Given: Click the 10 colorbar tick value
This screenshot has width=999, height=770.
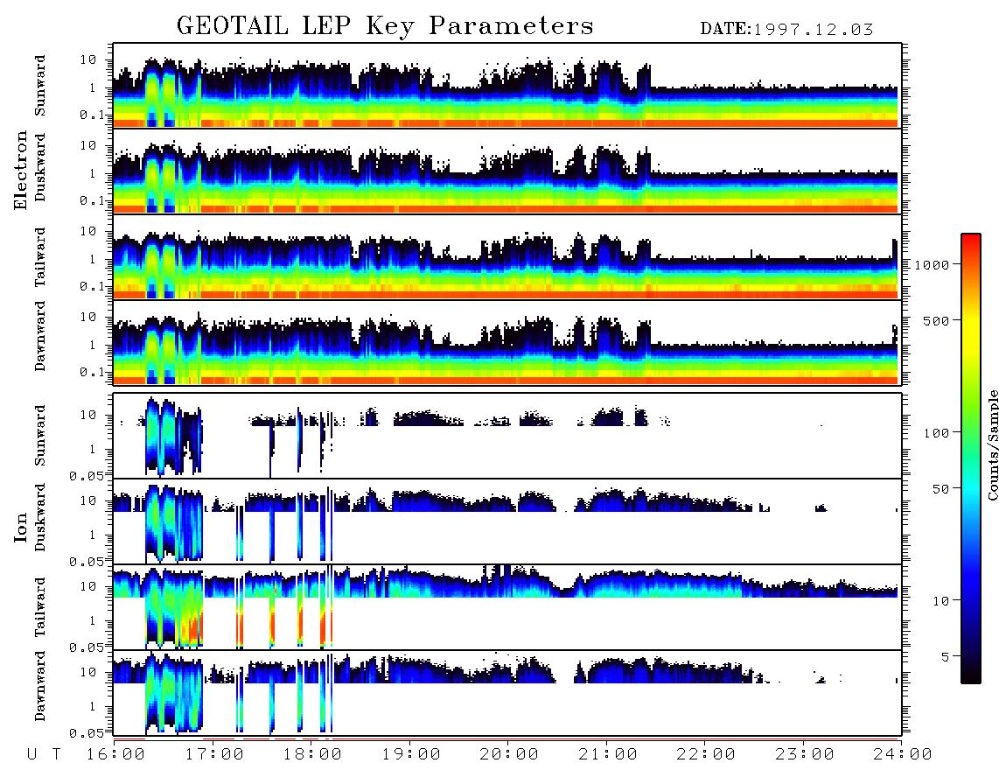Looking at the screenshot, I should click(940, 601).
